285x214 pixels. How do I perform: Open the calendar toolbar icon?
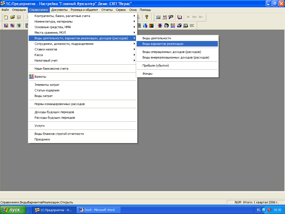(x=164, y=17)
